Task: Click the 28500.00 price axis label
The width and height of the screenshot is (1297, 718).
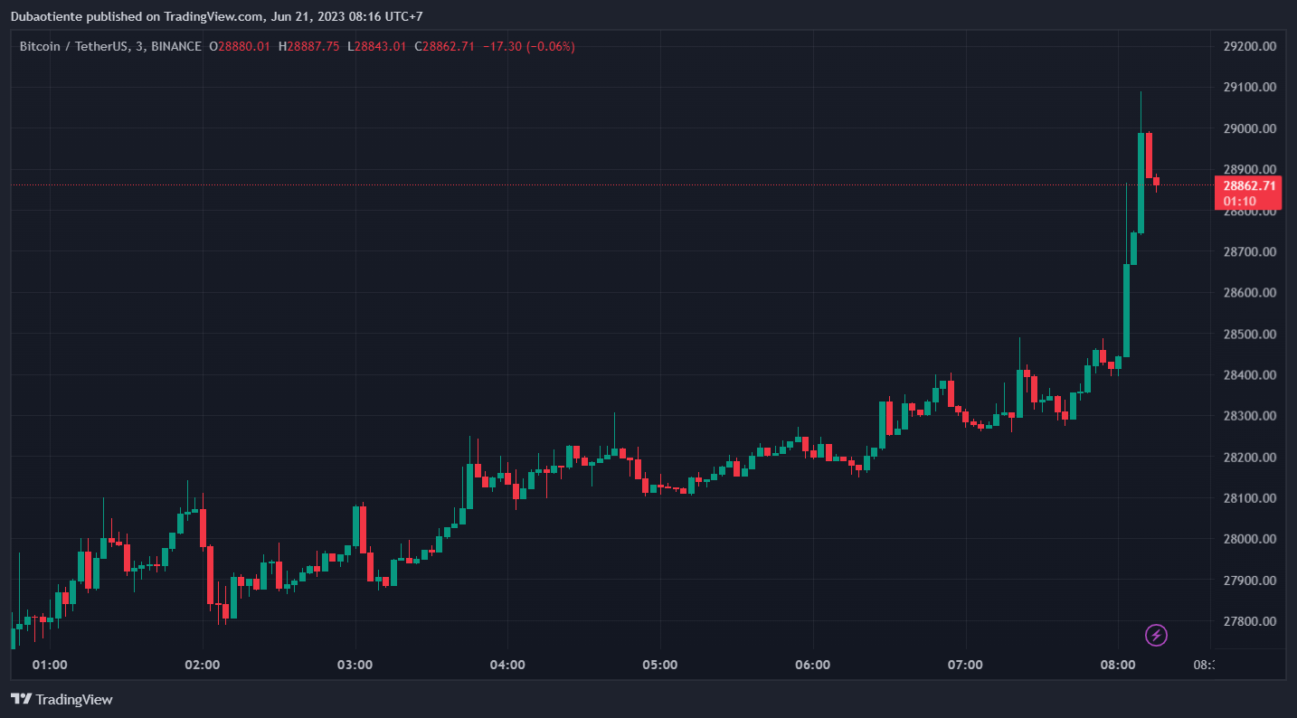Action: [1249, 334]
